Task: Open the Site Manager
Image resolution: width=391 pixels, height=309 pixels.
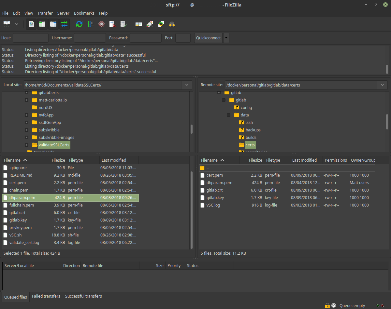Action: tap(7, 24)
